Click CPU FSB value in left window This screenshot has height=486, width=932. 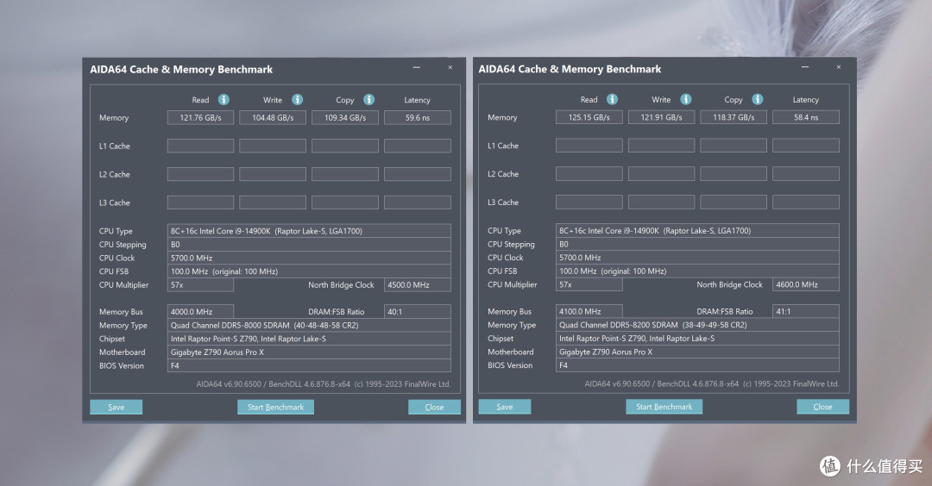309,271
